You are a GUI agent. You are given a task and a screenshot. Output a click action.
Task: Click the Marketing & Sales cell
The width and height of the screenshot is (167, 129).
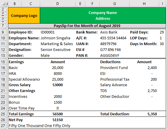(x=57, y=44)
